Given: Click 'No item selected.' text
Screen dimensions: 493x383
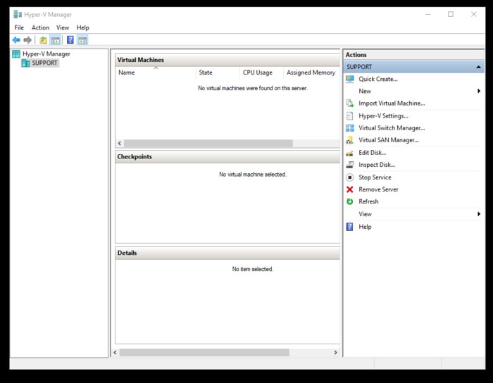Looking at the screenshot, I should coord(253,269).
